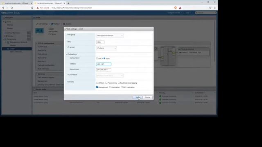Click the Subnet mask input field
The width and height of the screenshot is (262, 147).
(104, 70)
